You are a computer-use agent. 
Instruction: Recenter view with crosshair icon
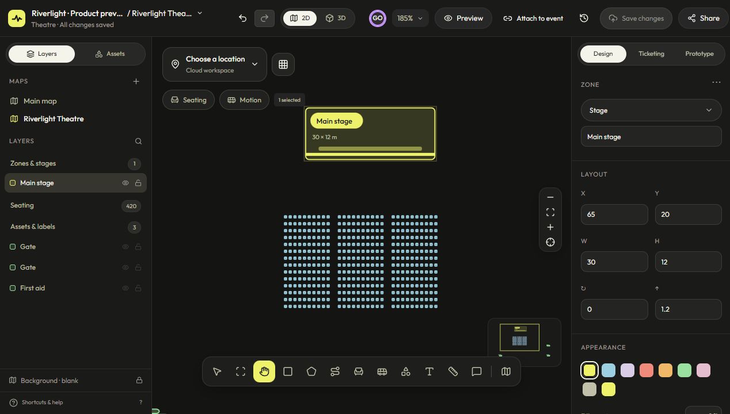pos(550,242)
